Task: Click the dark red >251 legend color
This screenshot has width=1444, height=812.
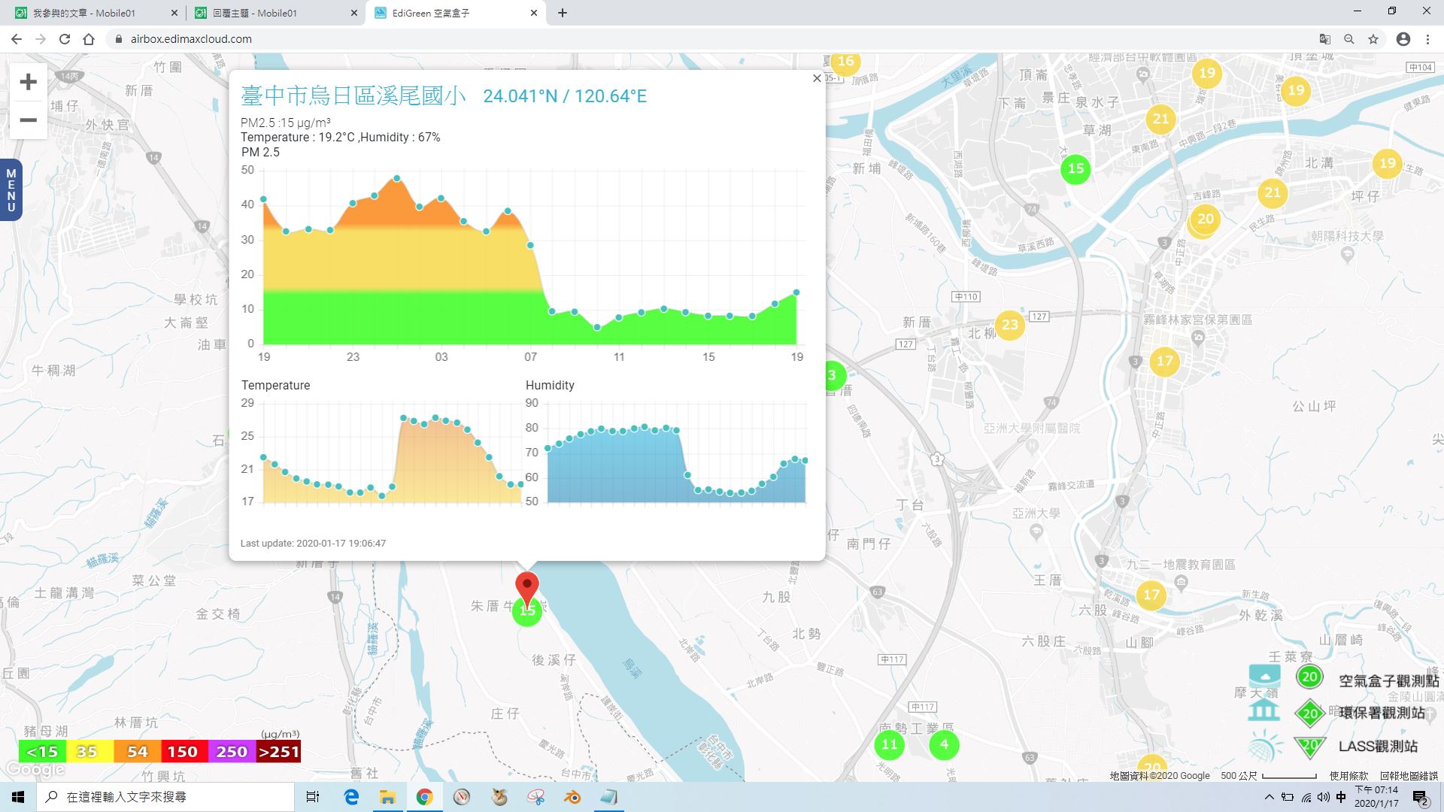Action: pos(278,751)
